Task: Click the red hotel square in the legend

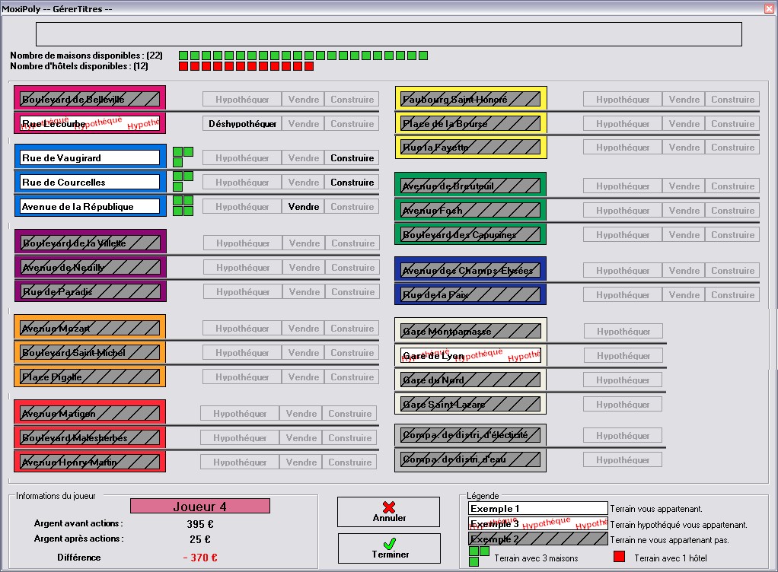Action: point(619,557)
